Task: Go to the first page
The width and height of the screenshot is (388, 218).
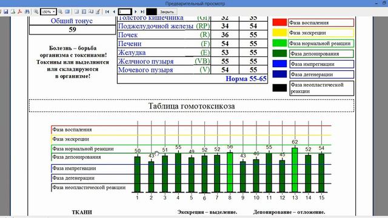Action: coord(107,12)
